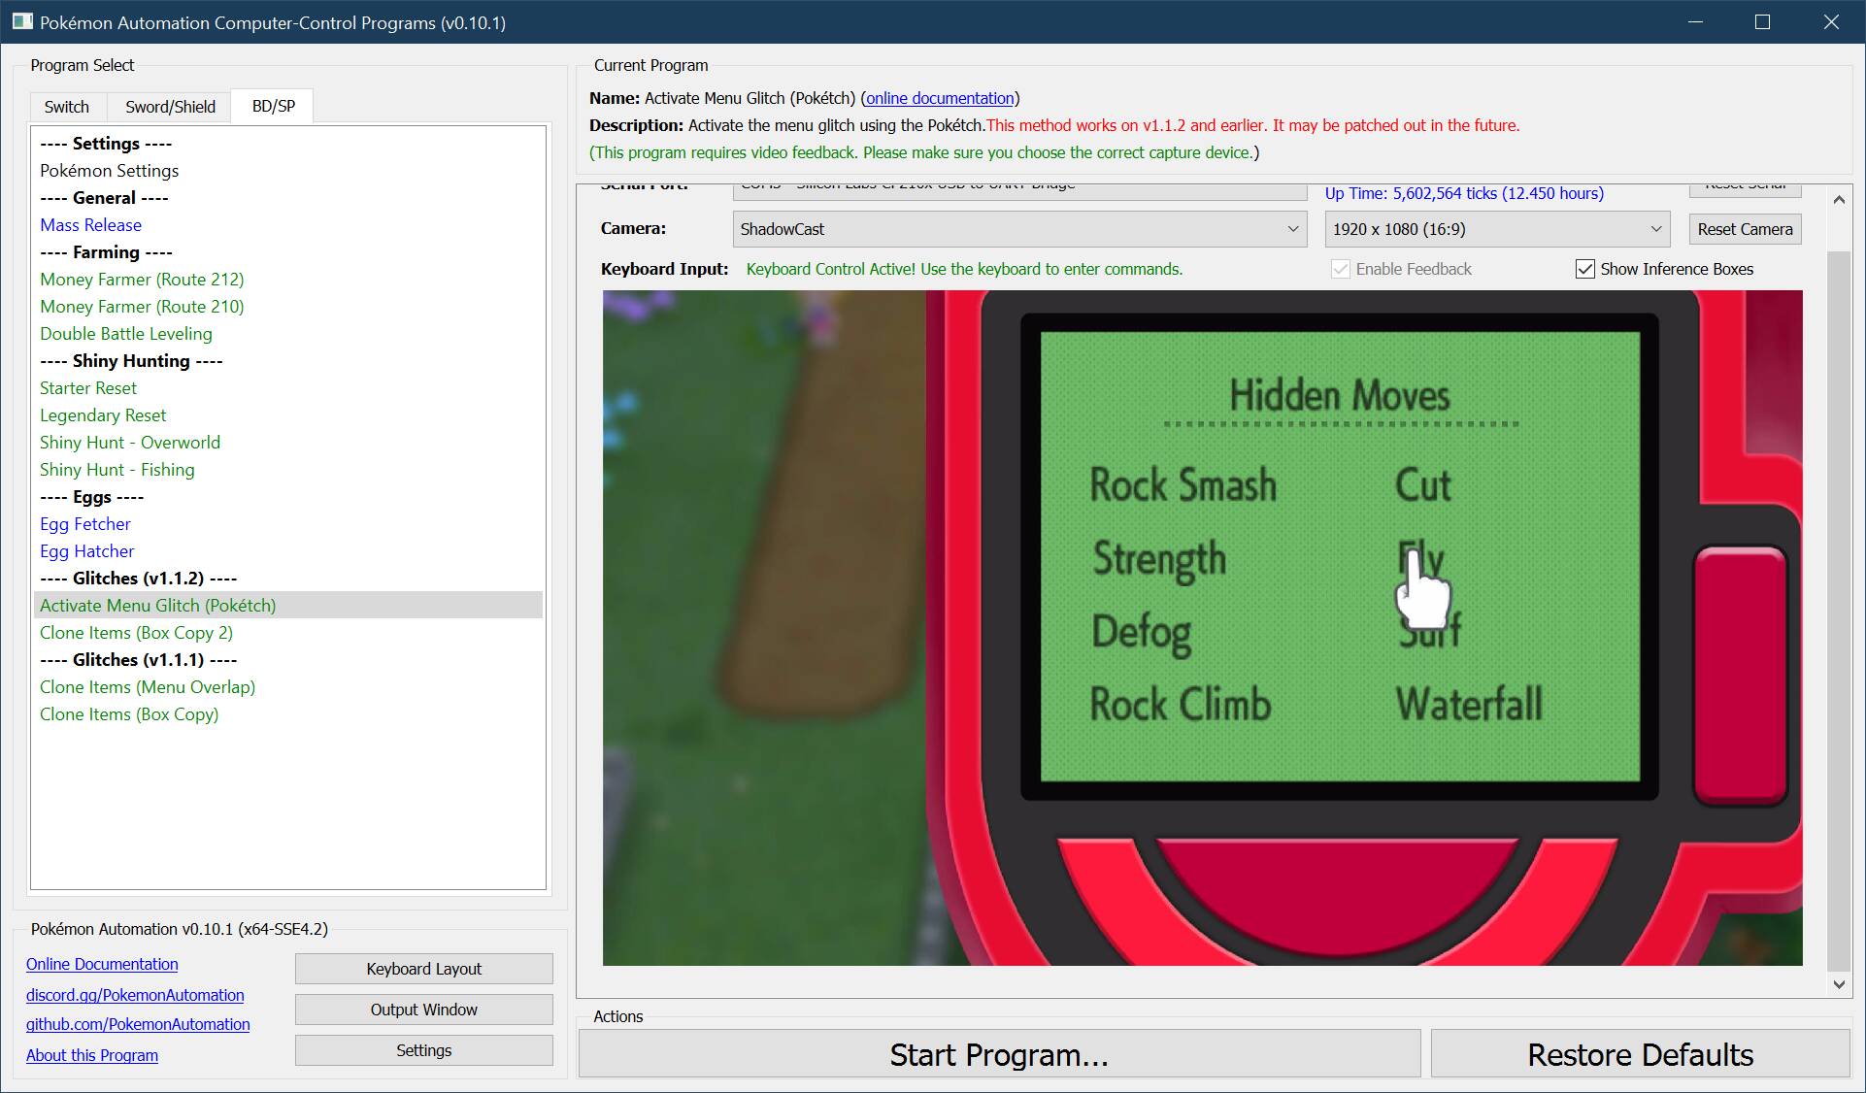The height and width of the screenshot is (1093, 1866).
Task: Expand the 1920 x 1080 resolution dropdown
Action: 1496,229
